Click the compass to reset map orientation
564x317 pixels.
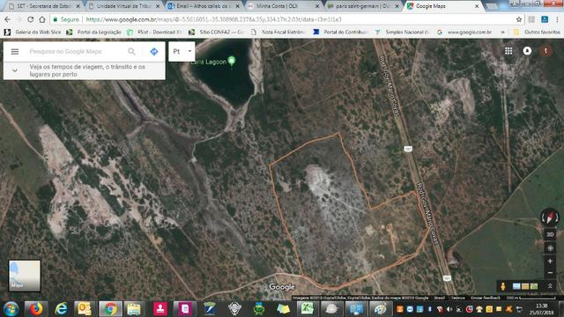[x=550, y=217]
